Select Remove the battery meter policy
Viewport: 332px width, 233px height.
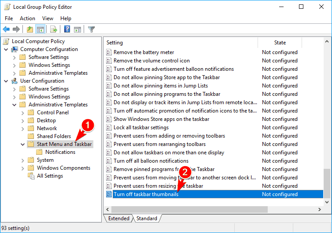tap(144, 52)
